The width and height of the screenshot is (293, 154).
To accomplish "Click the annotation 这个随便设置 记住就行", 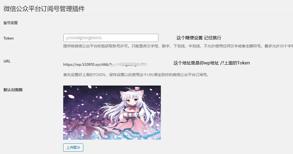I will (x=199, y=38).
